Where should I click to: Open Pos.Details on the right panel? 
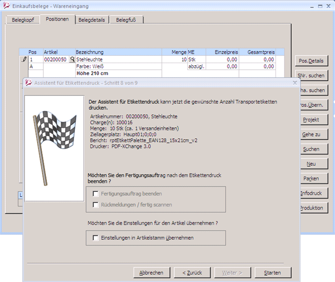[311, 62]
